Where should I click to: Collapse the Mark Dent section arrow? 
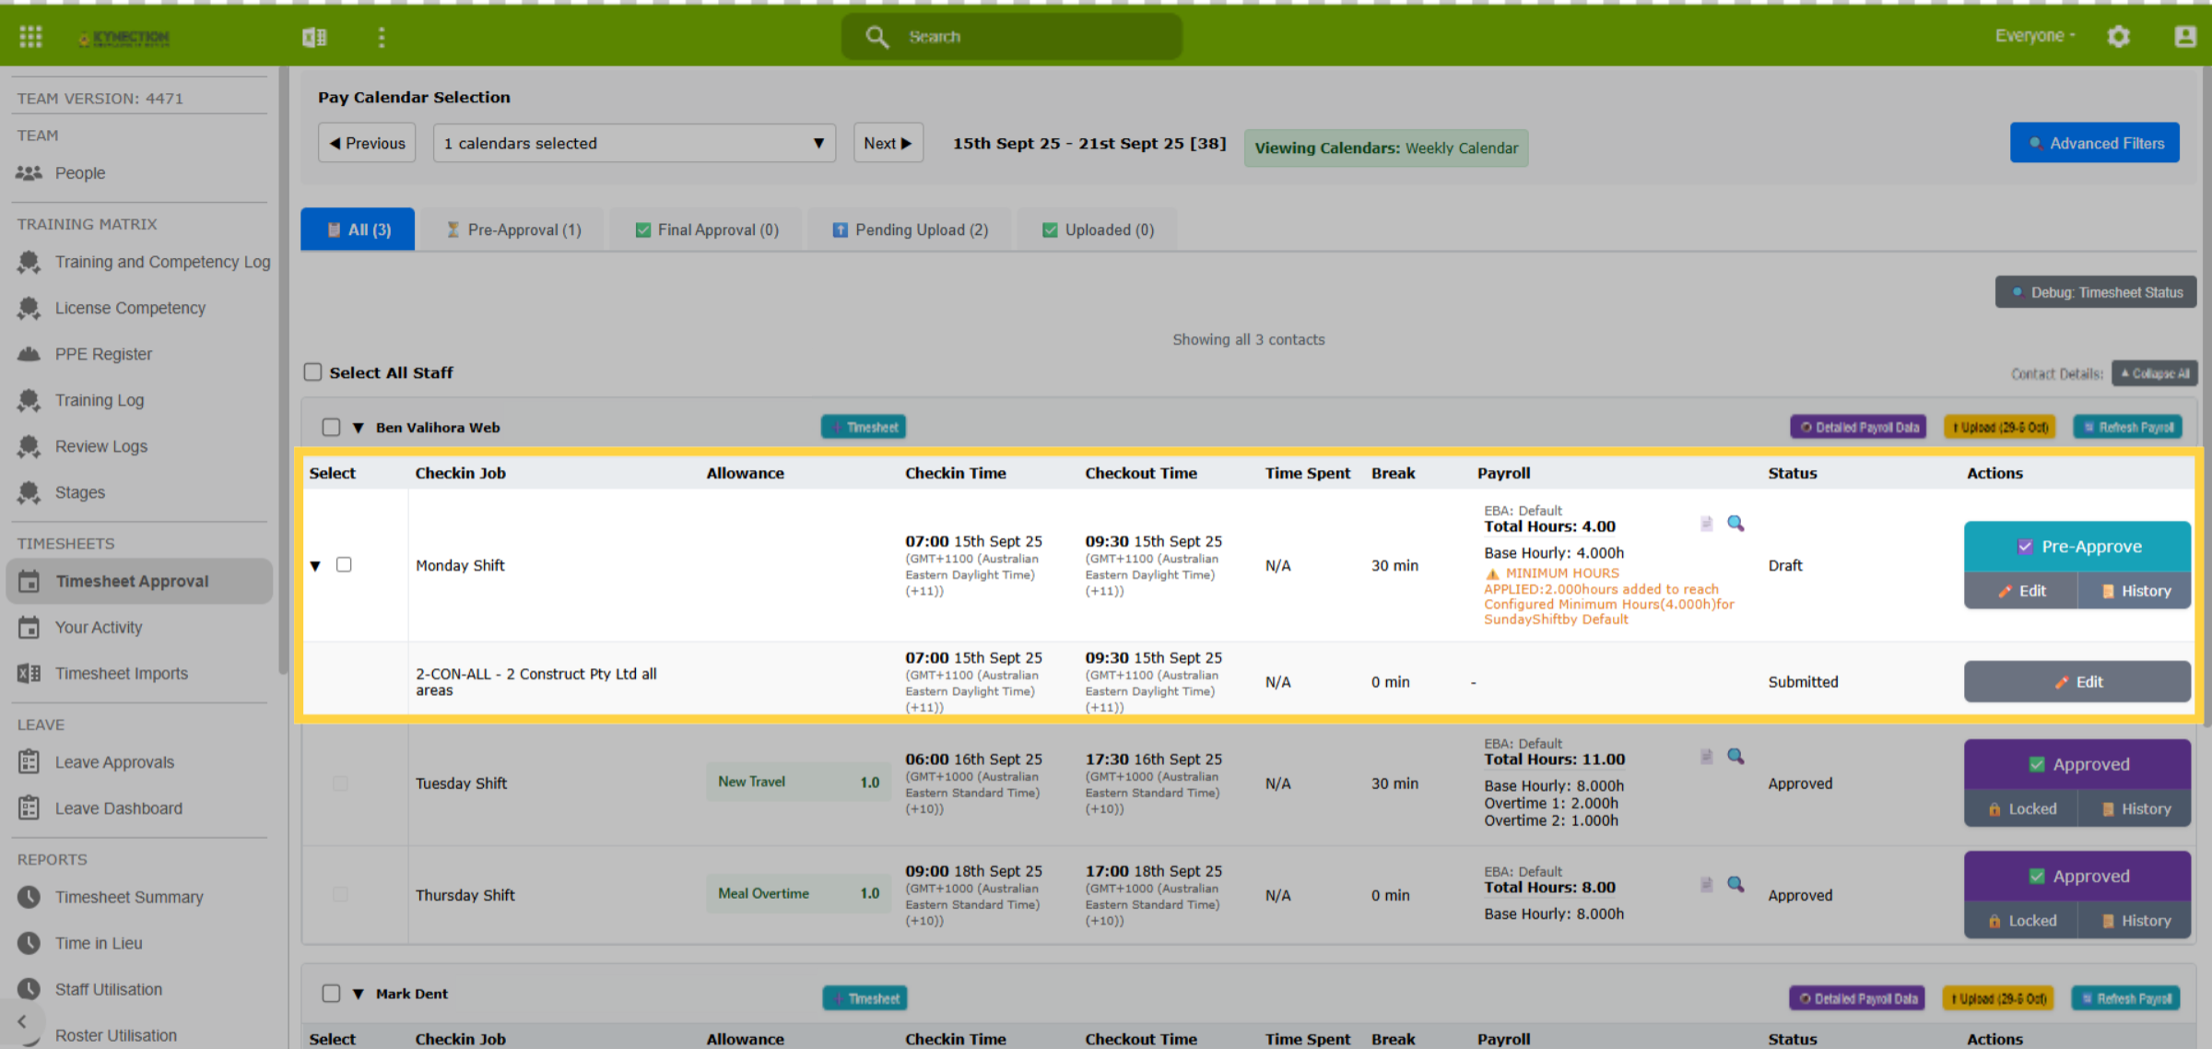[359, 994]
